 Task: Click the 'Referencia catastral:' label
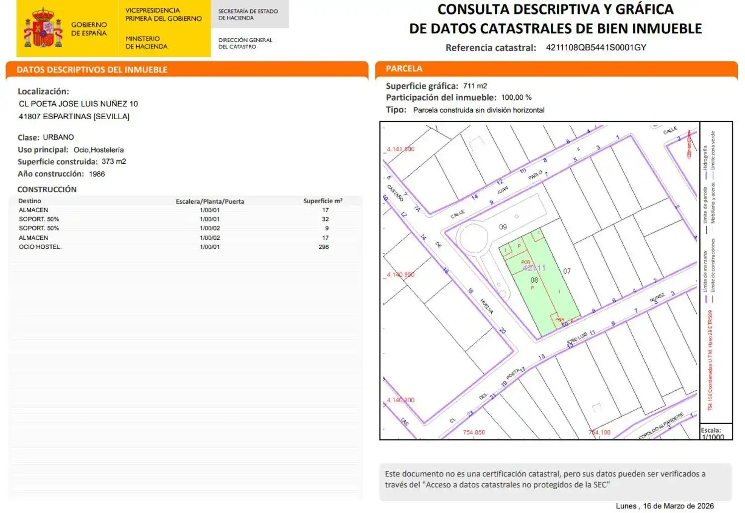(491, 48)
